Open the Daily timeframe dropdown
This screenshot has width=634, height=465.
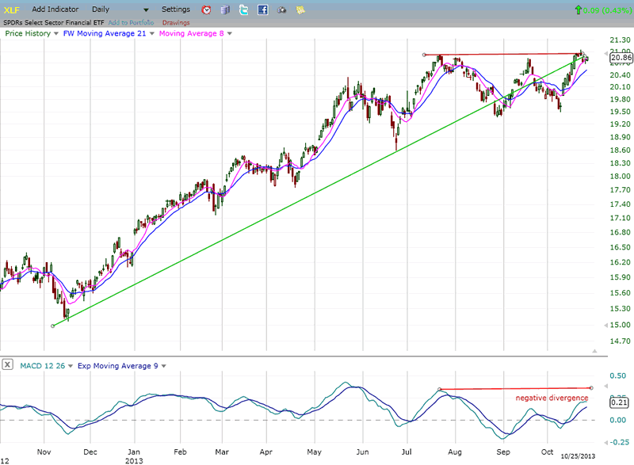[x=120, y=10]
